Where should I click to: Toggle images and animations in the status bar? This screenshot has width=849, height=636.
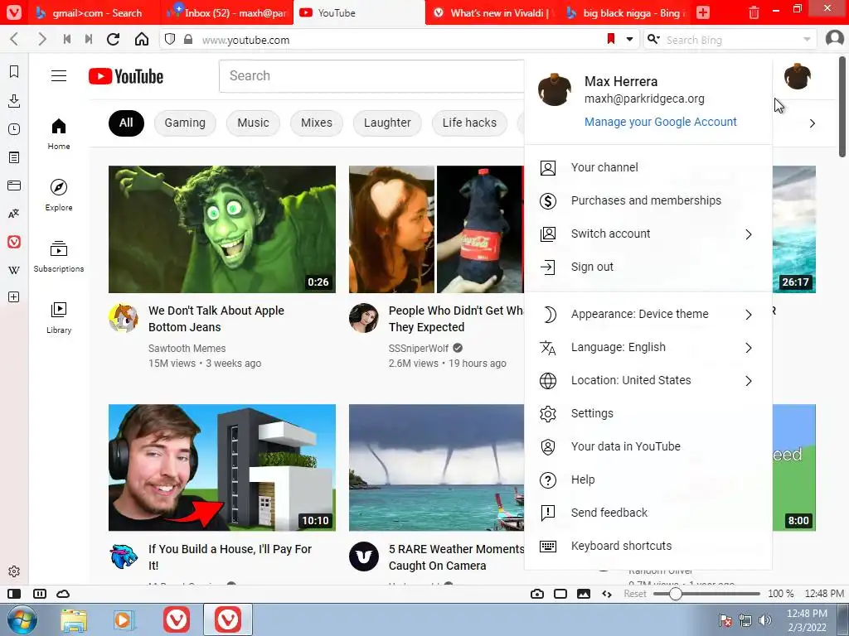tap(584, 594)
